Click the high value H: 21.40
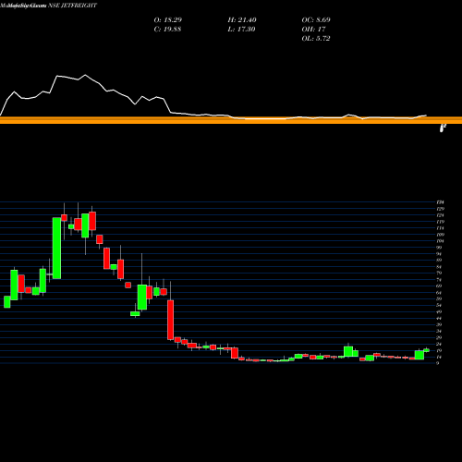 tap(242, 20)
